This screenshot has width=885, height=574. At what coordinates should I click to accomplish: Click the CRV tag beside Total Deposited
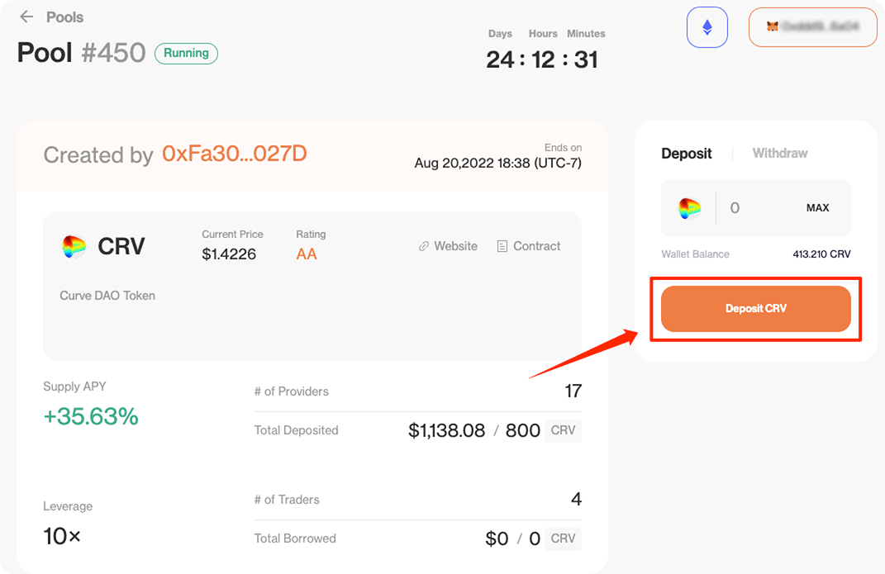tap(563, 430)
